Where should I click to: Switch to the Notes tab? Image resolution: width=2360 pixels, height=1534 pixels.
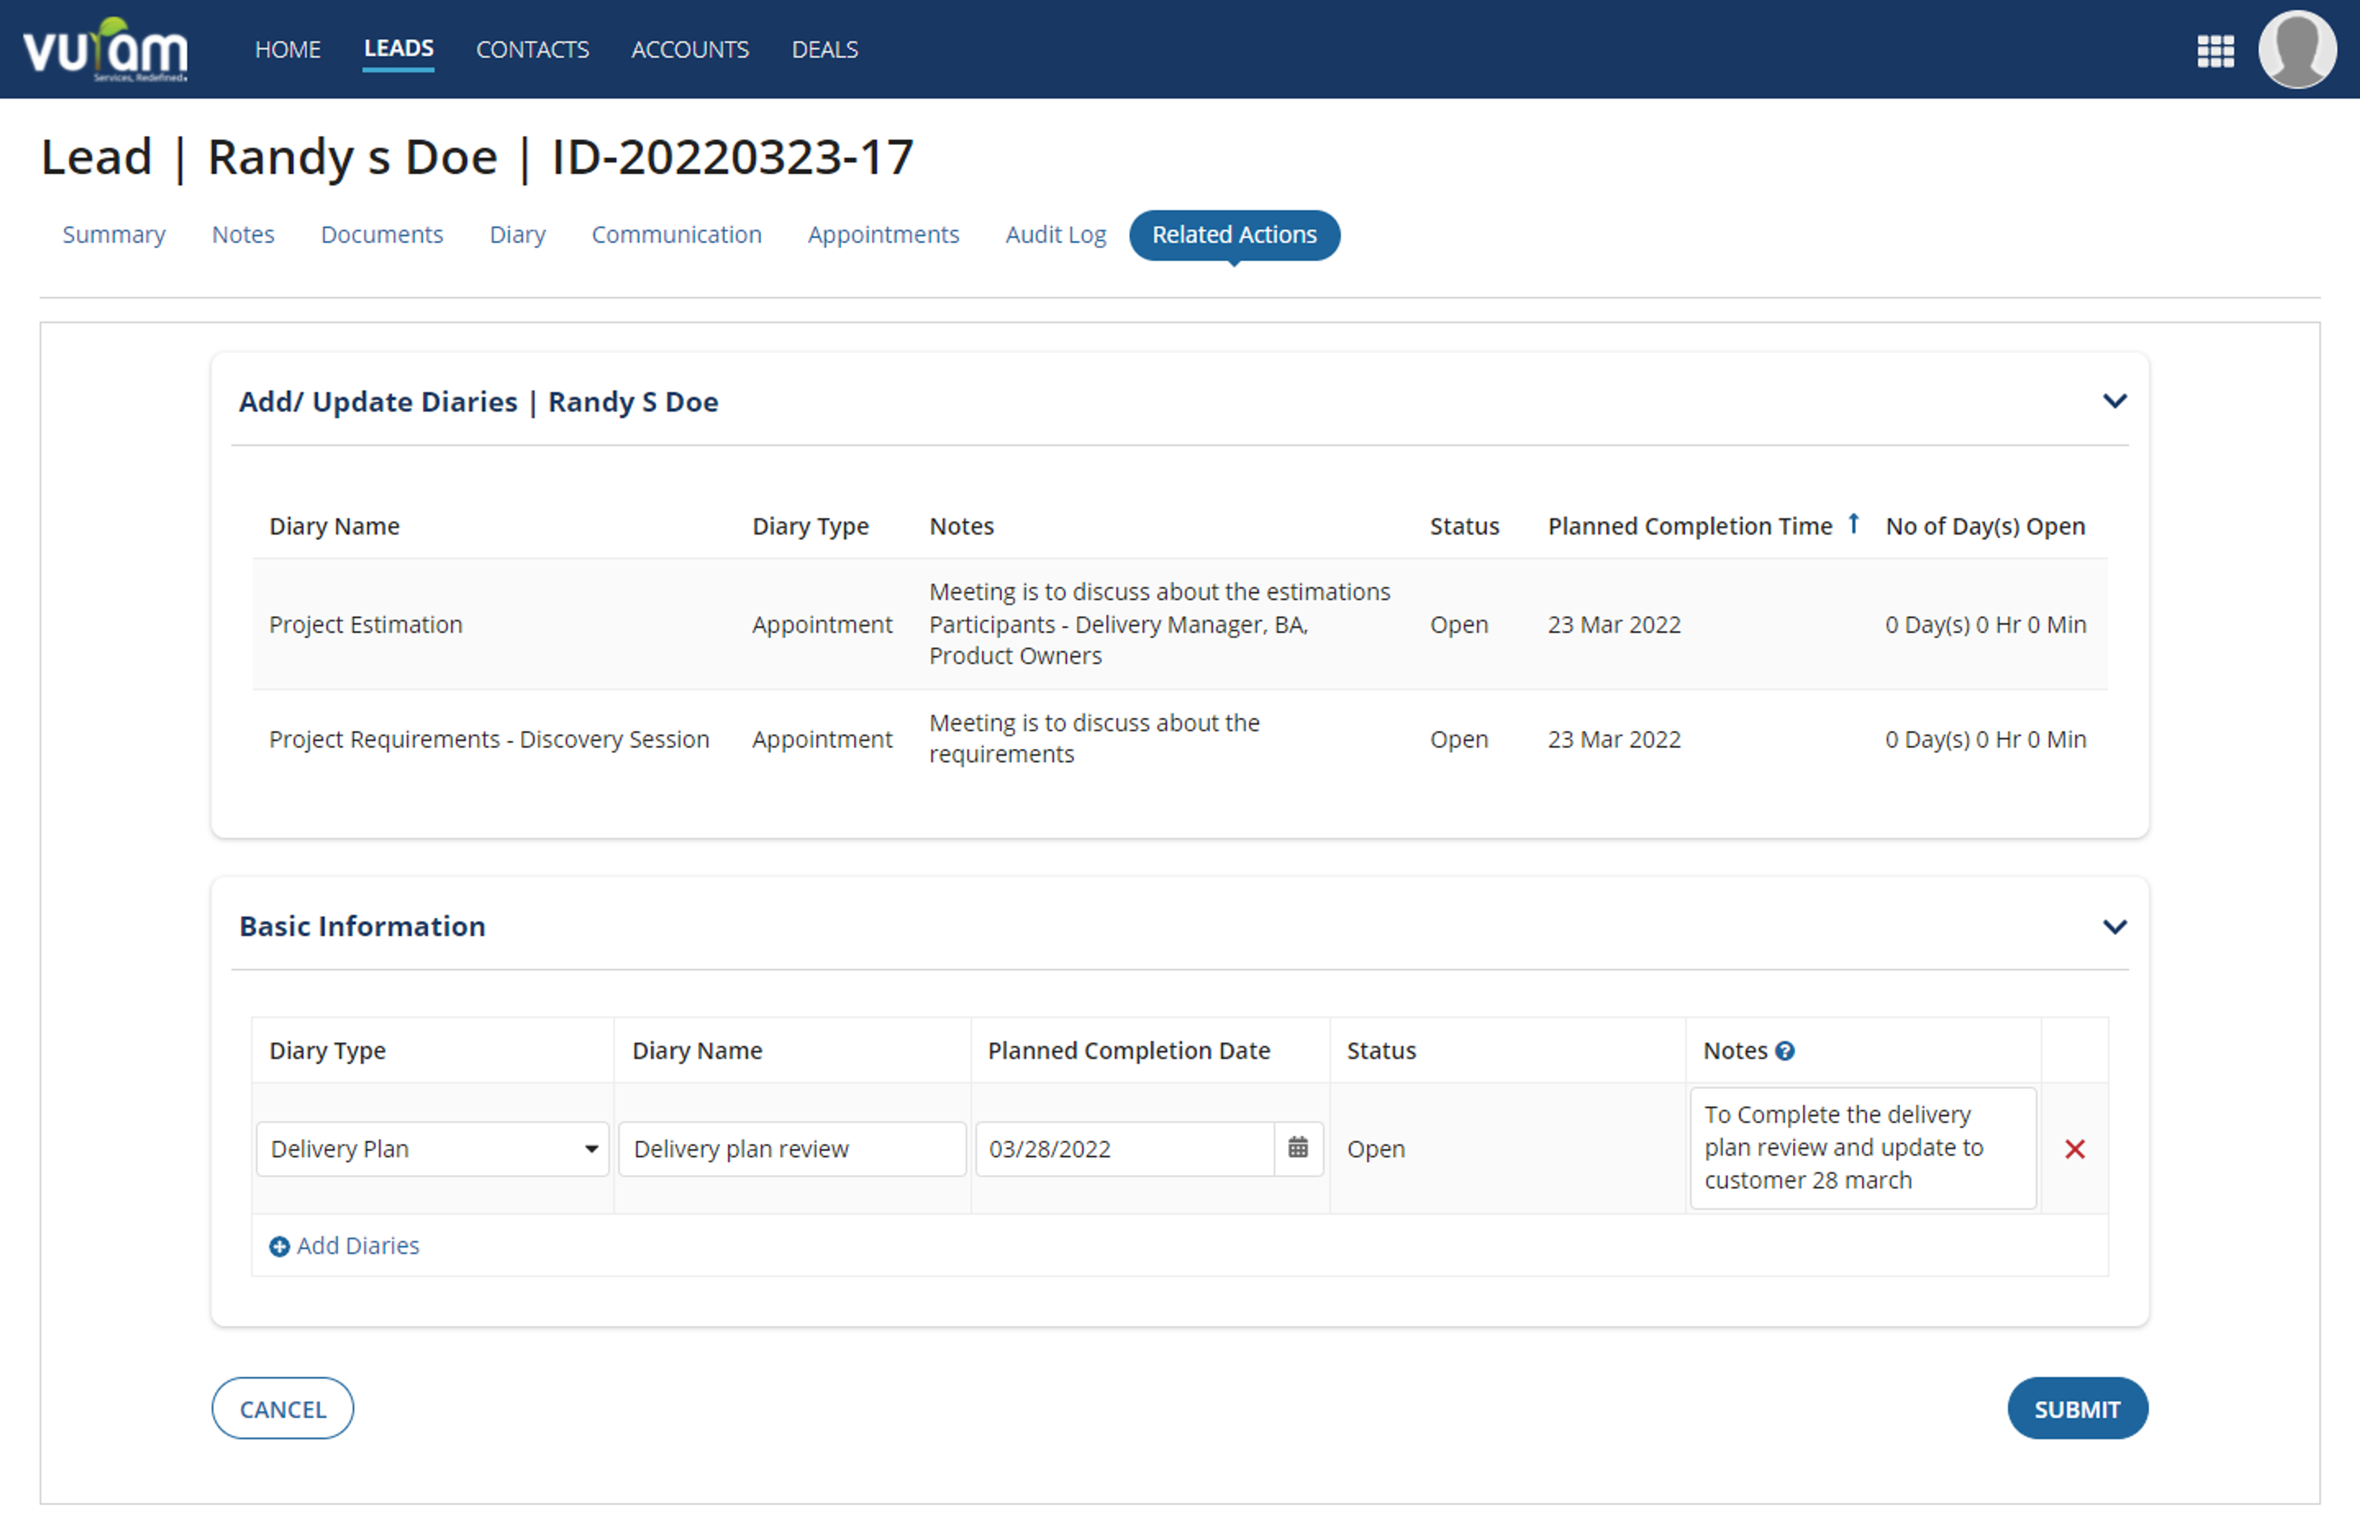243,235
